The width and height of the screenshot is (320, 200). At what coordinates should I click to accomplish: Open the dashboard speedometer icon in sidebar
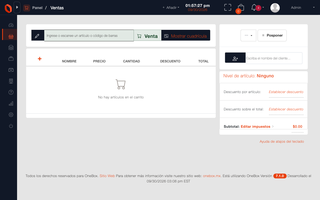11,25
